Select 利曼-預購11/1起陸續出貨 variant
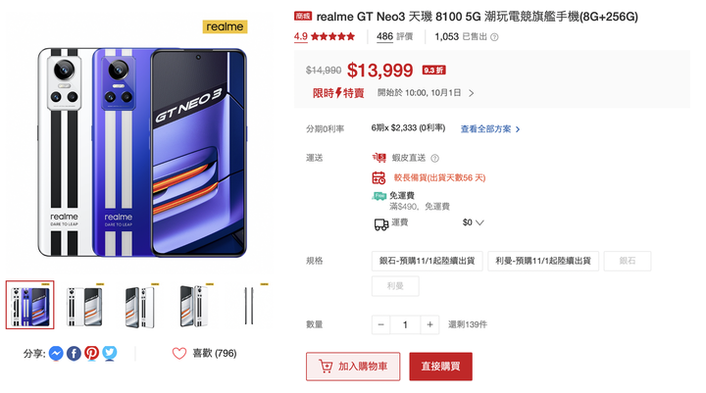This screenshot has height=393, width=706. click(543, 261)
